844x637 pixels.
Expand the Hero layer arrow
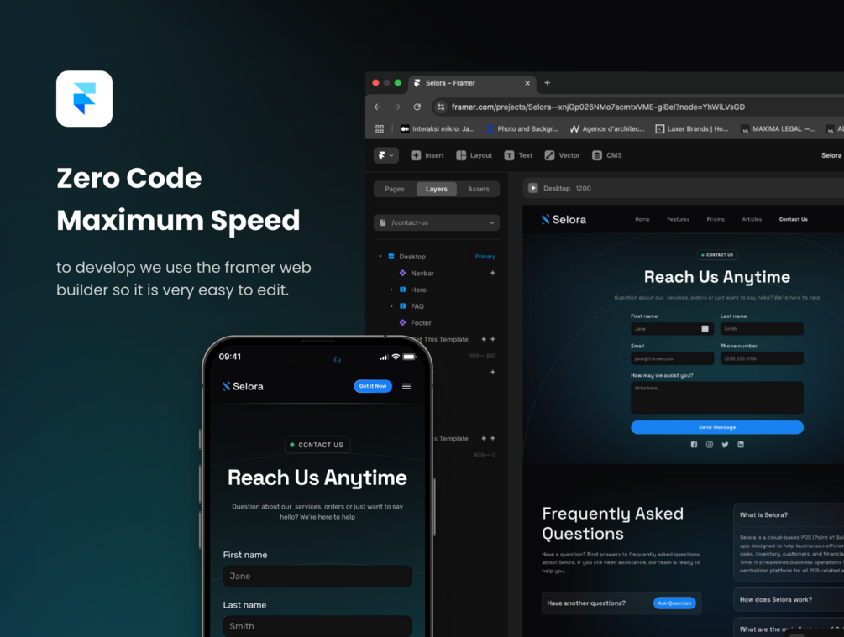click(391, 290)
